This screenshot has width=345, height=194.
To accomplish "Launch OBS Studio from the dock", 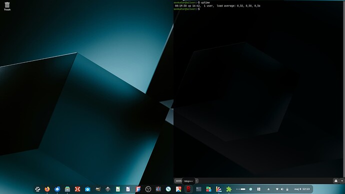I will 148,189.
